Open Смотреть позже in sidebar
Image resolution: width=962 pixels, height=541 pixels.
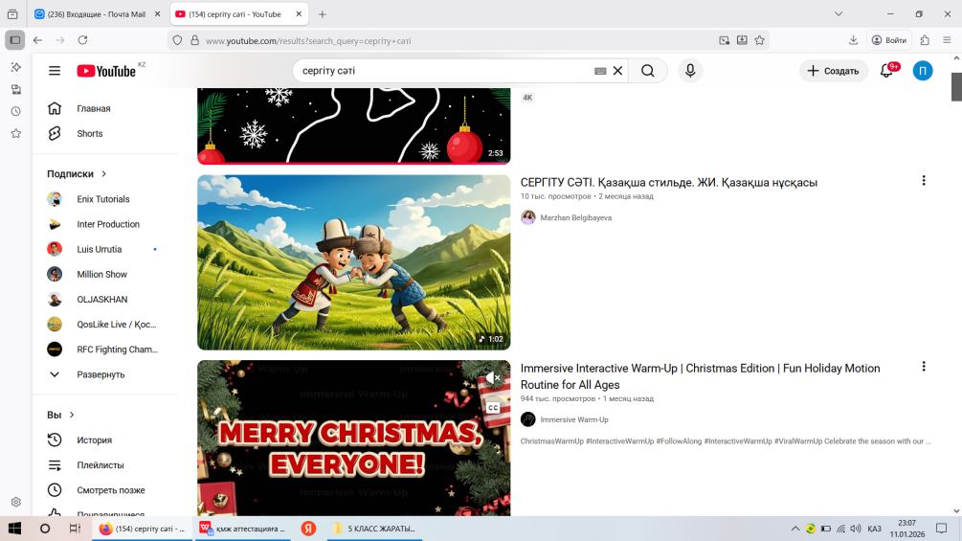104,490
